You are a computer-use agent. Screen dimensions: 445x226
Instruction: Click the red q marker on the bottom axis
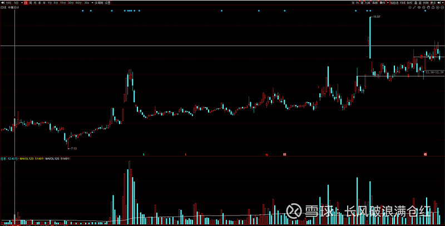pos(266,154)
